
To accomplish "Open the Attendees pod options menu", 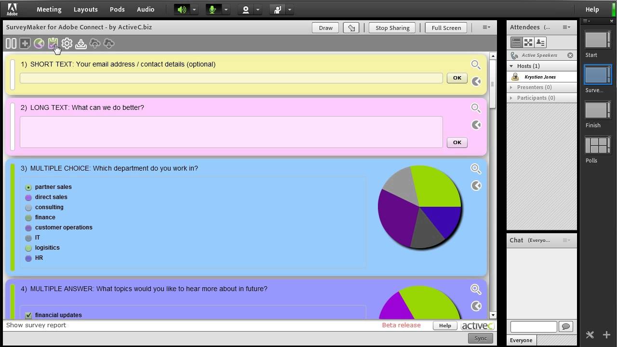I will [x=566, y=27].
